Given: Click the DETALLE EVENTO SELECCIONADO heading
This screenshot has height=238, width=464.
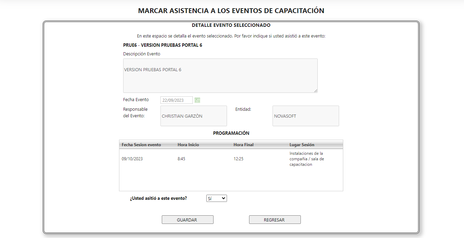Looking at the screenshot, I should coord(231,25).
